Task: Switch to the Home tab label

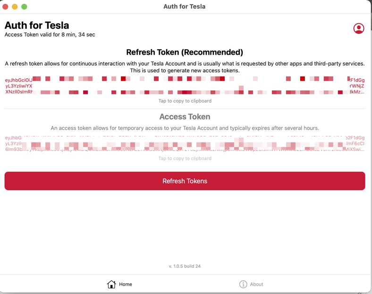Action: 126,284
